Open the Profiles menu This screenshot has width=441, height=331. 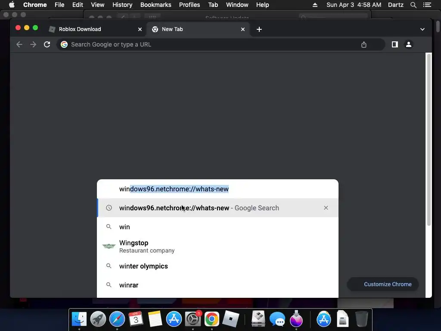point(189,5)
